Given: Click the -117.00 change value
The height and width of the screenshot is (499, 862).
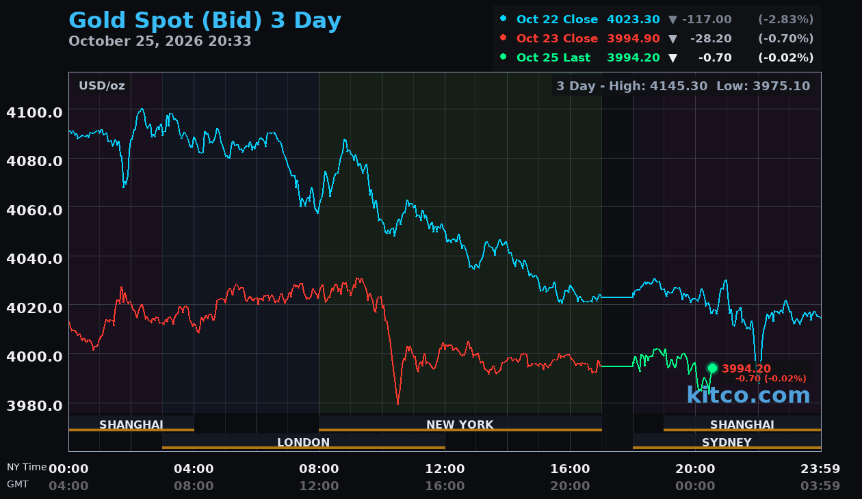Looking at the screenshot, I should pyautogui.click(x=707, y=19).
